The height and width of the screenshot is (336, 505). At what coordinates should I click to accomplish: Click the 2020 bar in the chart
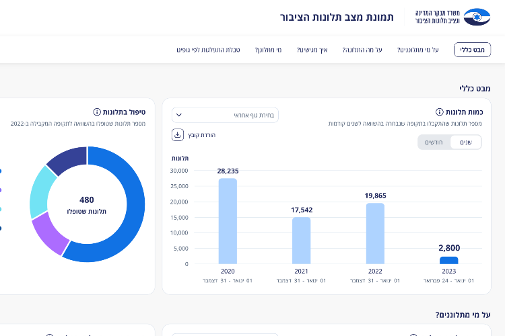(x=228, y=221)
